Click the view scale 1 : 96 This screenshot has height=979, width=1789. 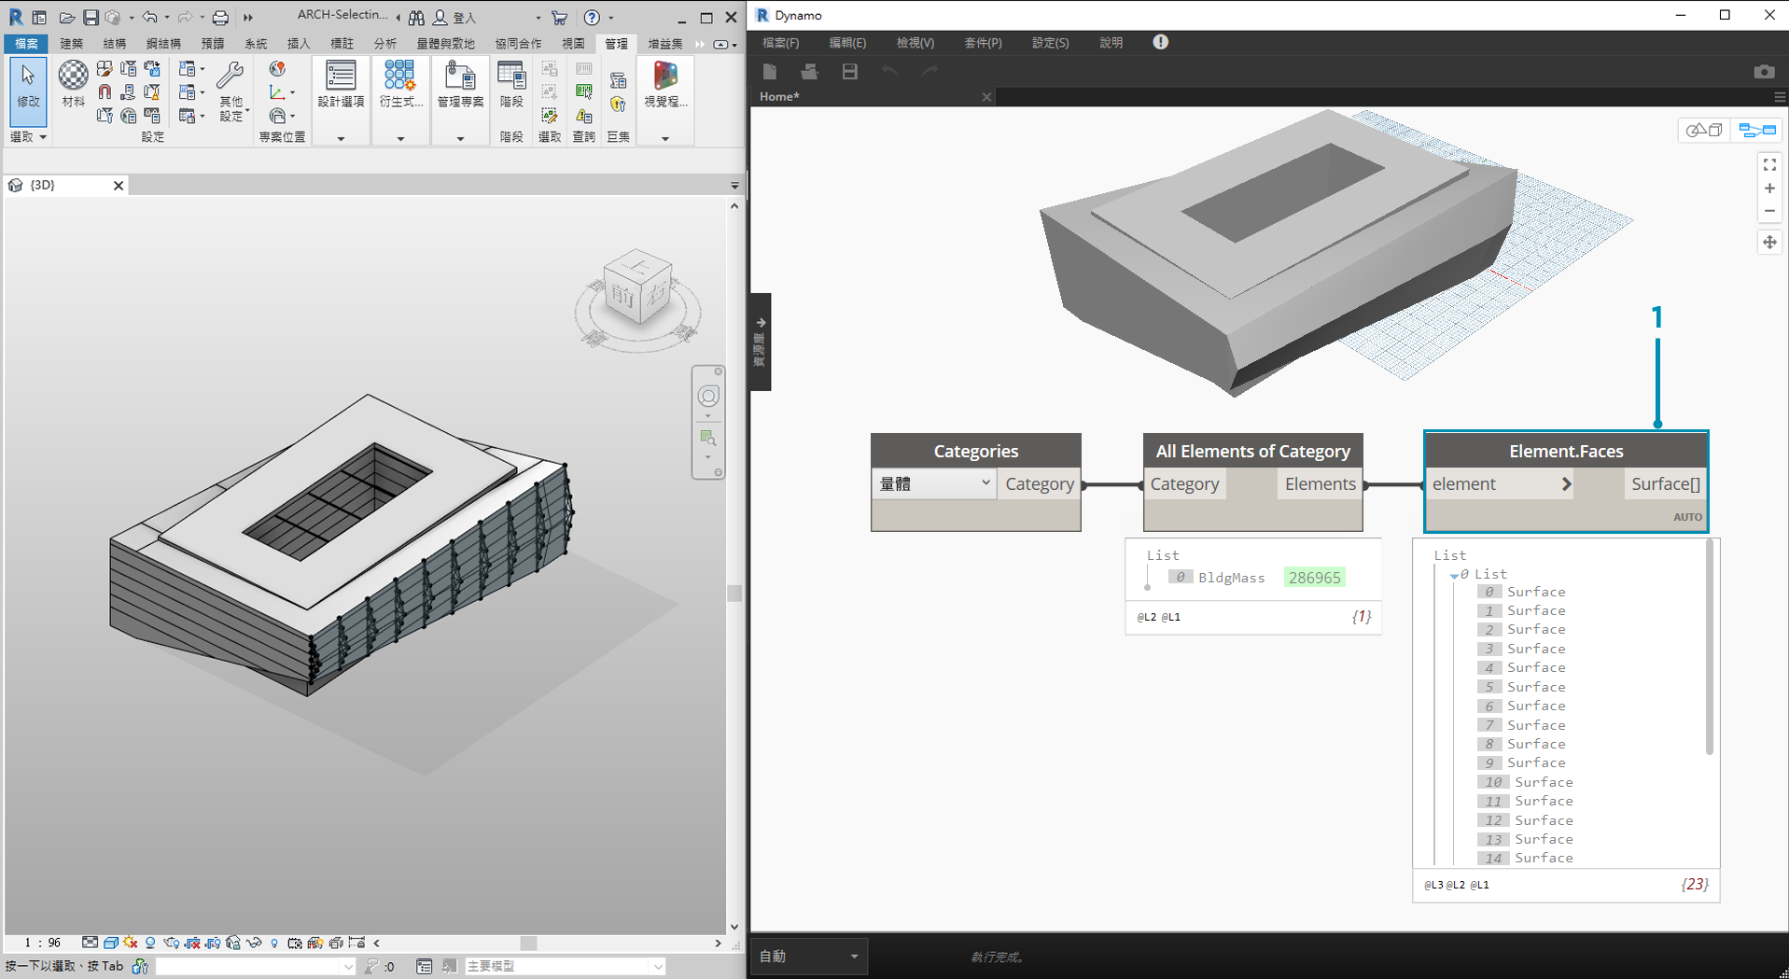click(42, 943)
